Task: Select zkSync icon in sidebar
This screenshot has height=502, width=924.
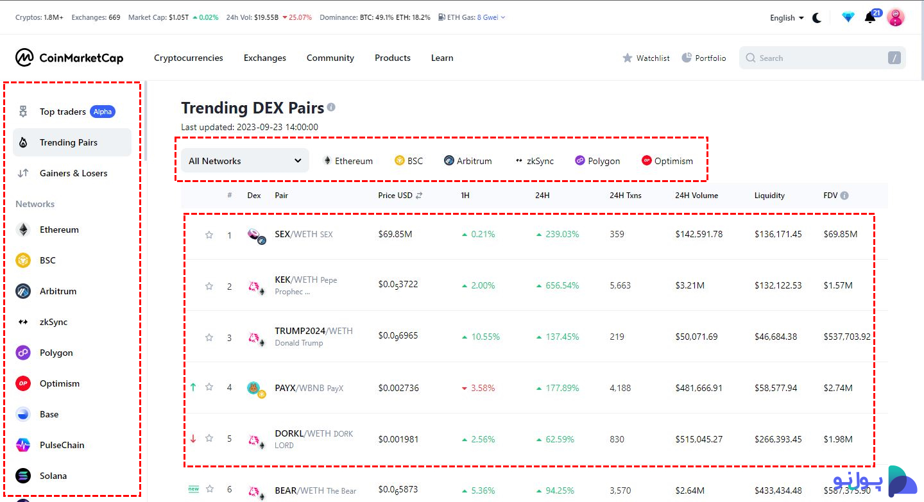Action: click(23, 322)
